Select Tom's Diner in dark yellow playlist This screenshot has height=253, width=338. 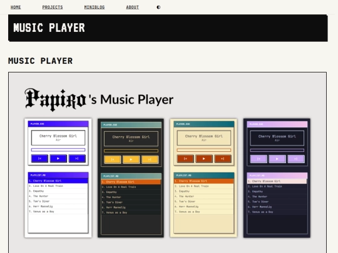pos(131,202)
